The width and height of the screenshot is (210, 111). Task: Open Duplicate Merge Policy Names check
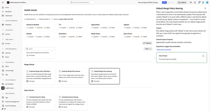click(x=72, y=76)
